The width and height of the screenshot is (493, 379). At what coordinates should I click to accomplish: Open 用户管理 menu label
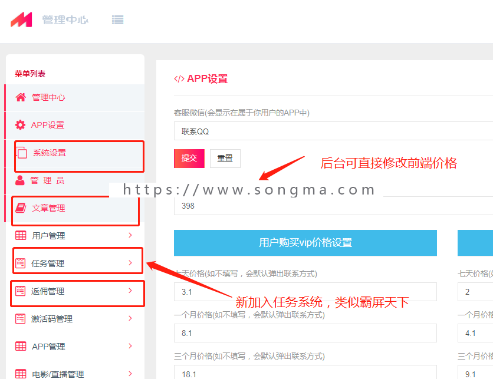coord(48,236)
